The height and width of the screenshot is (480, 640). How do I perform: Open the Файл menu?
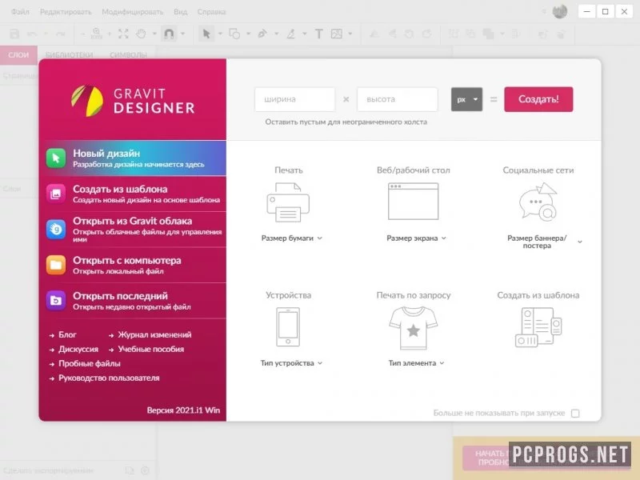[20, 12]
